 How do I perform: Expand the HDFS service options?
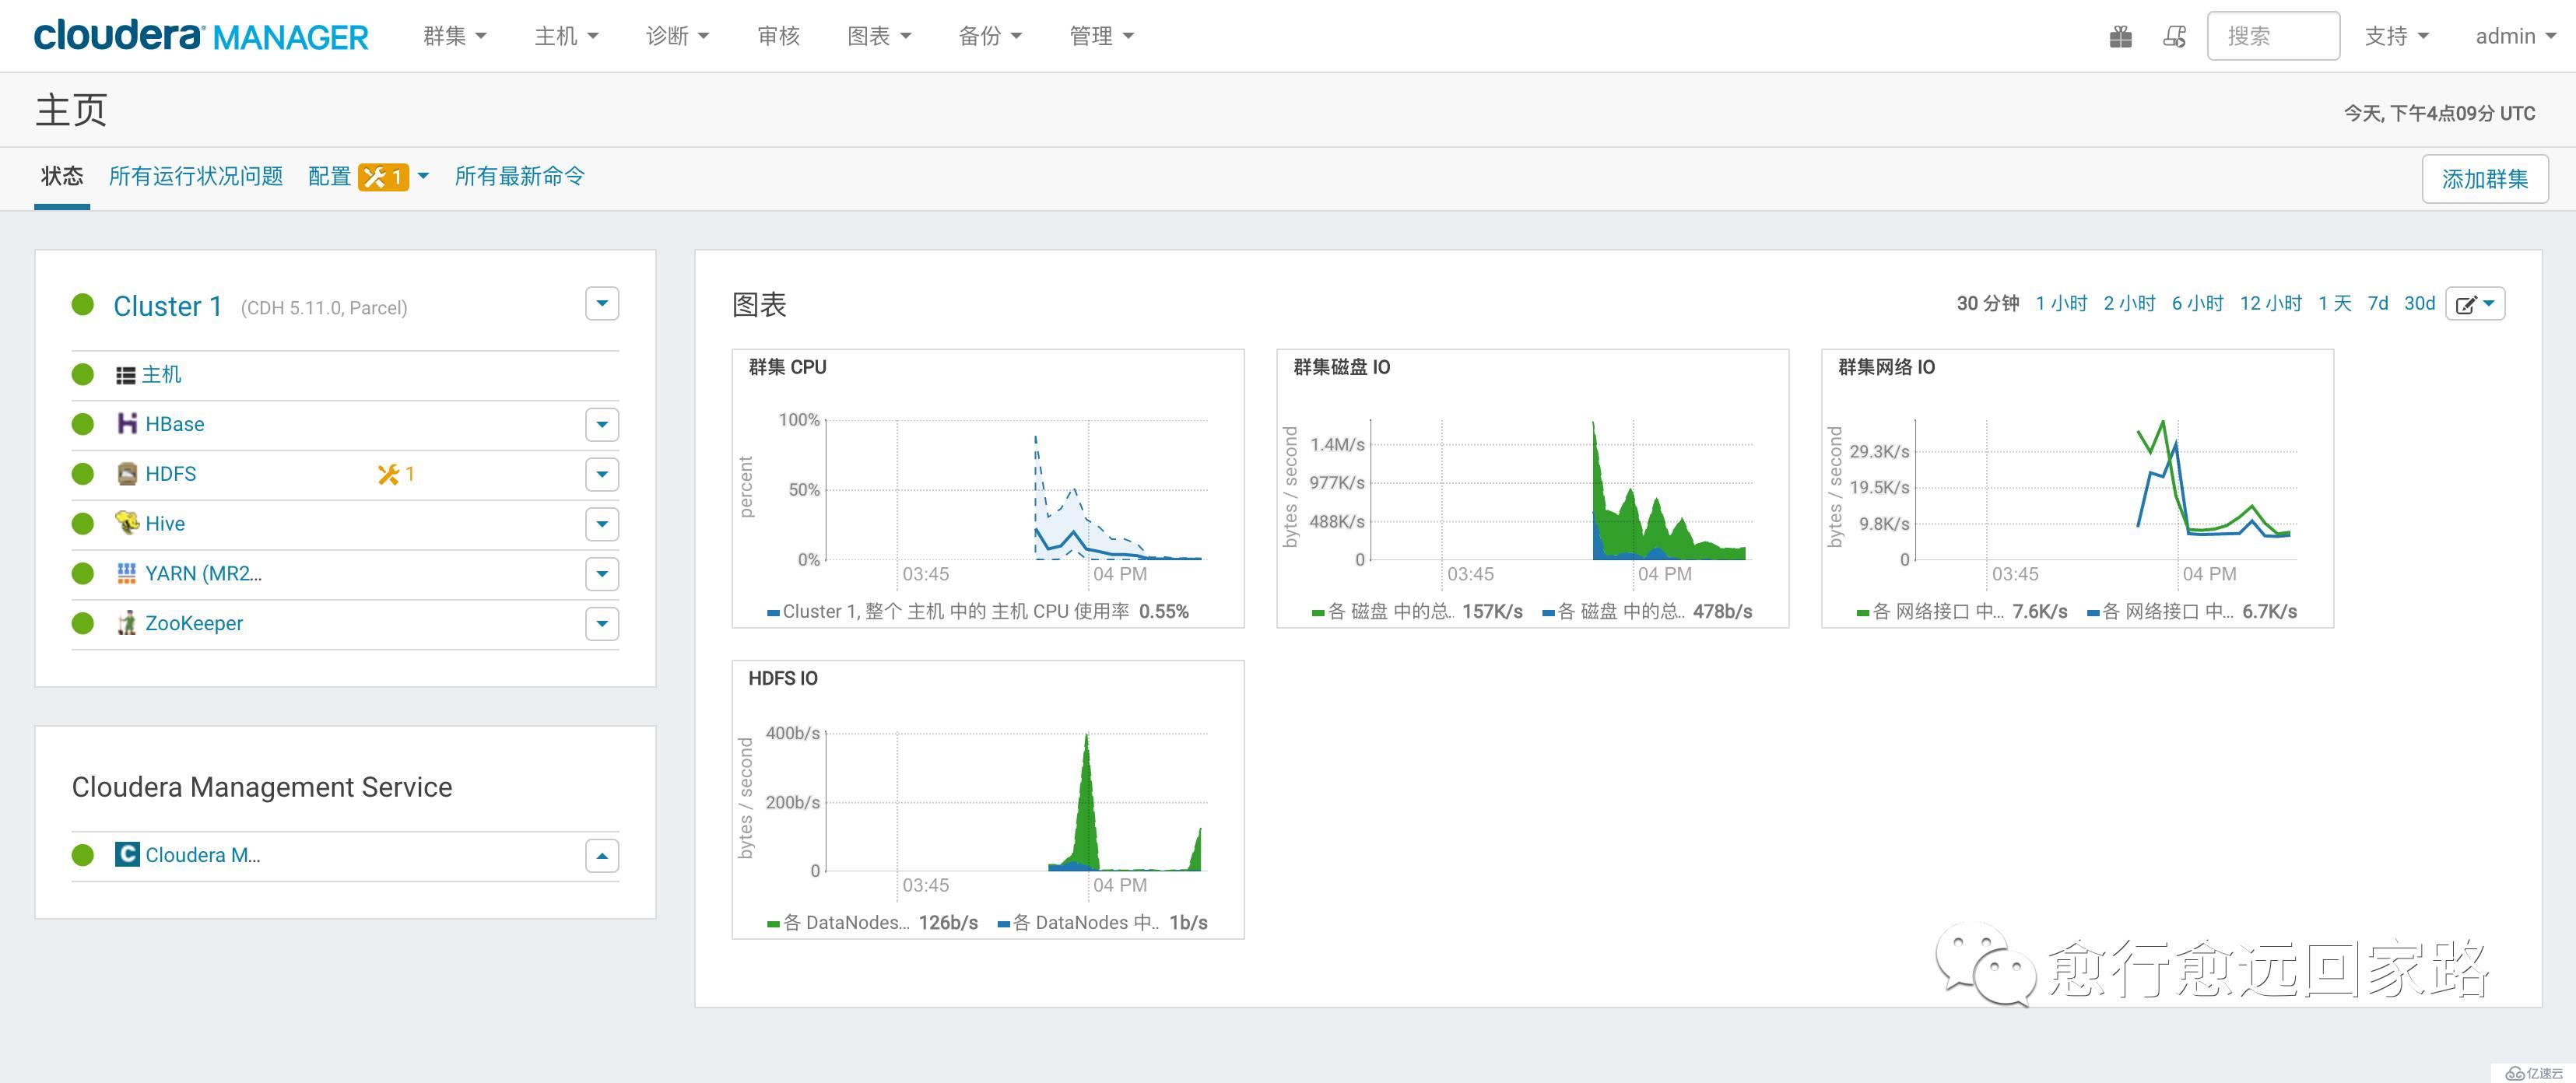(602, 473)
